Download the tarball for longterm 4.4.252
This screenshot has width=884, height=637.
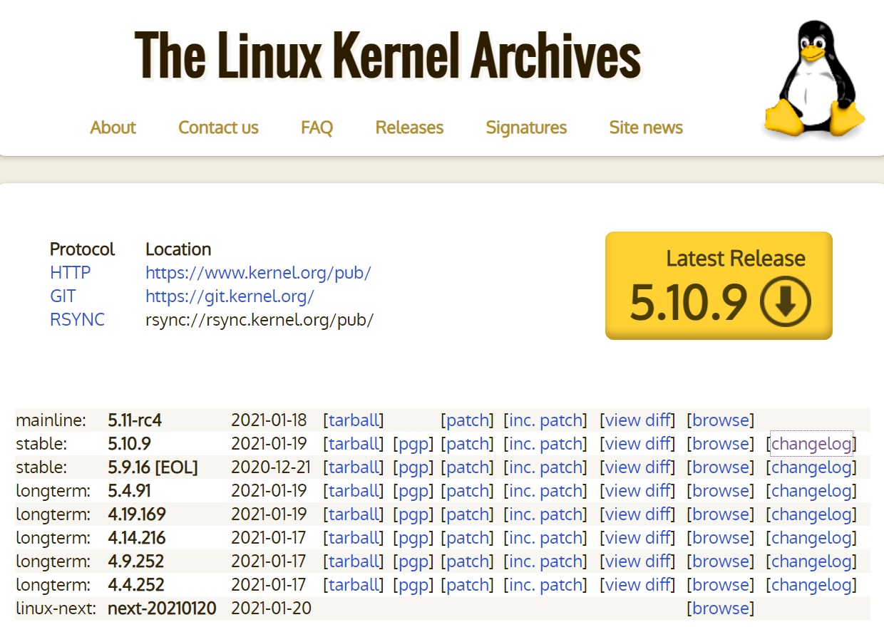tap(354, 584)
